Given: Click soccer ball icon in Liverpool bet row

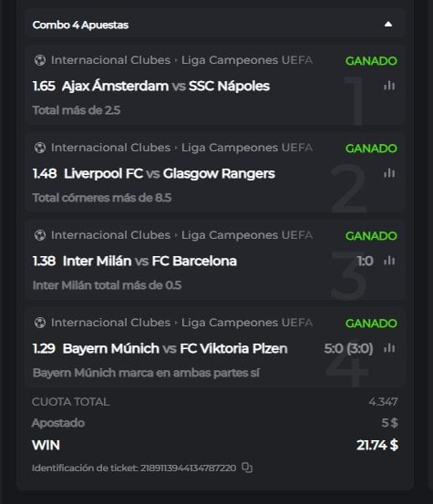Looking at the screenshot, I should [40, 148].
